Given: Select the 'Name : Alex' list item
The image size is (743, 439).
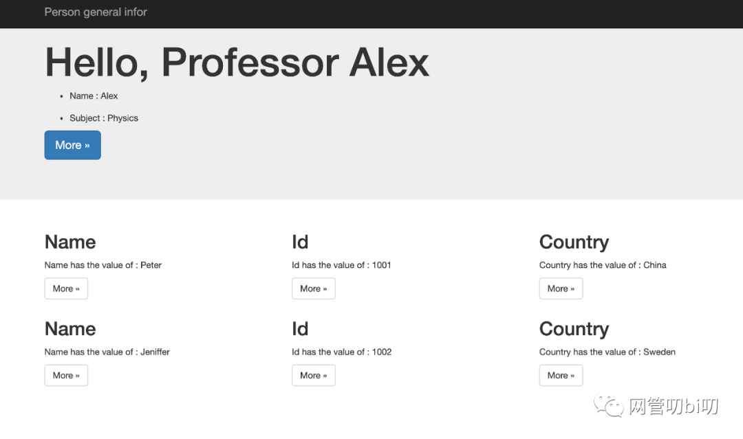Looking at the screenshot, I should pyautogui.click(x=94, y=96).
